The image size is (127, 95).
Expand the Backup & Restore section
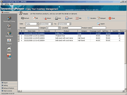tap(9, 88)
